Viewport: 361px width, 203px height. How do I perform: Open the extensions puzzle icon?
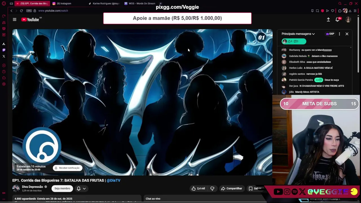point(340,11)
